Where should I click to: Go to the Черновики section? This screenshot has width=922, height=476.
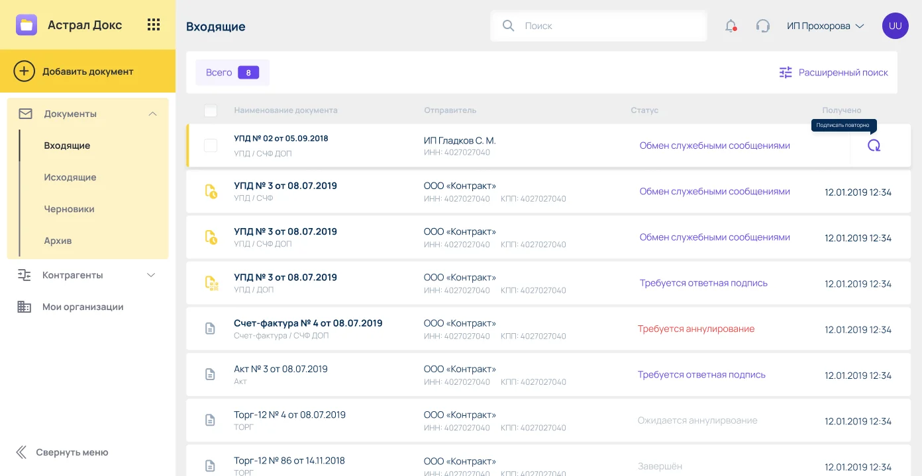tap(69, 209)
